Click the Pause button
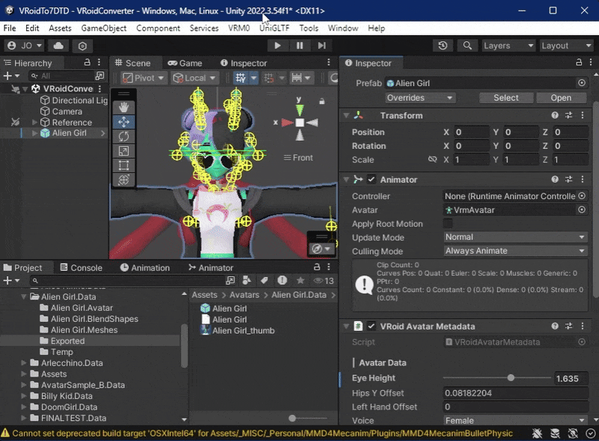The height and width of the screenshot is (441, 599). coord(300,46)
